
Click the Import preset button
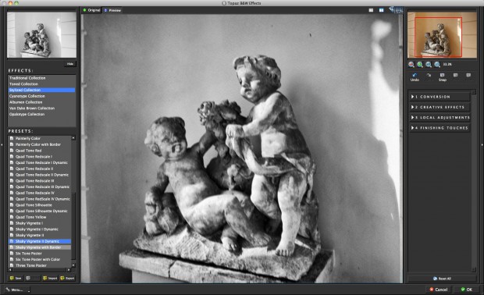(50, 278)
